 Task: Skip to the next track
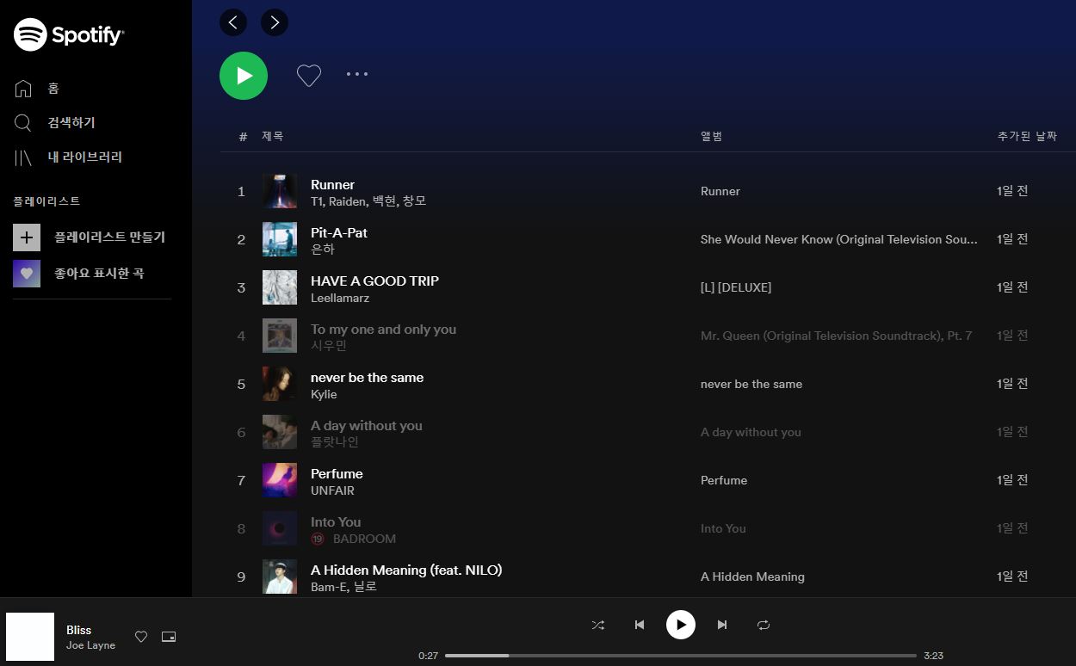click(722, 625)
